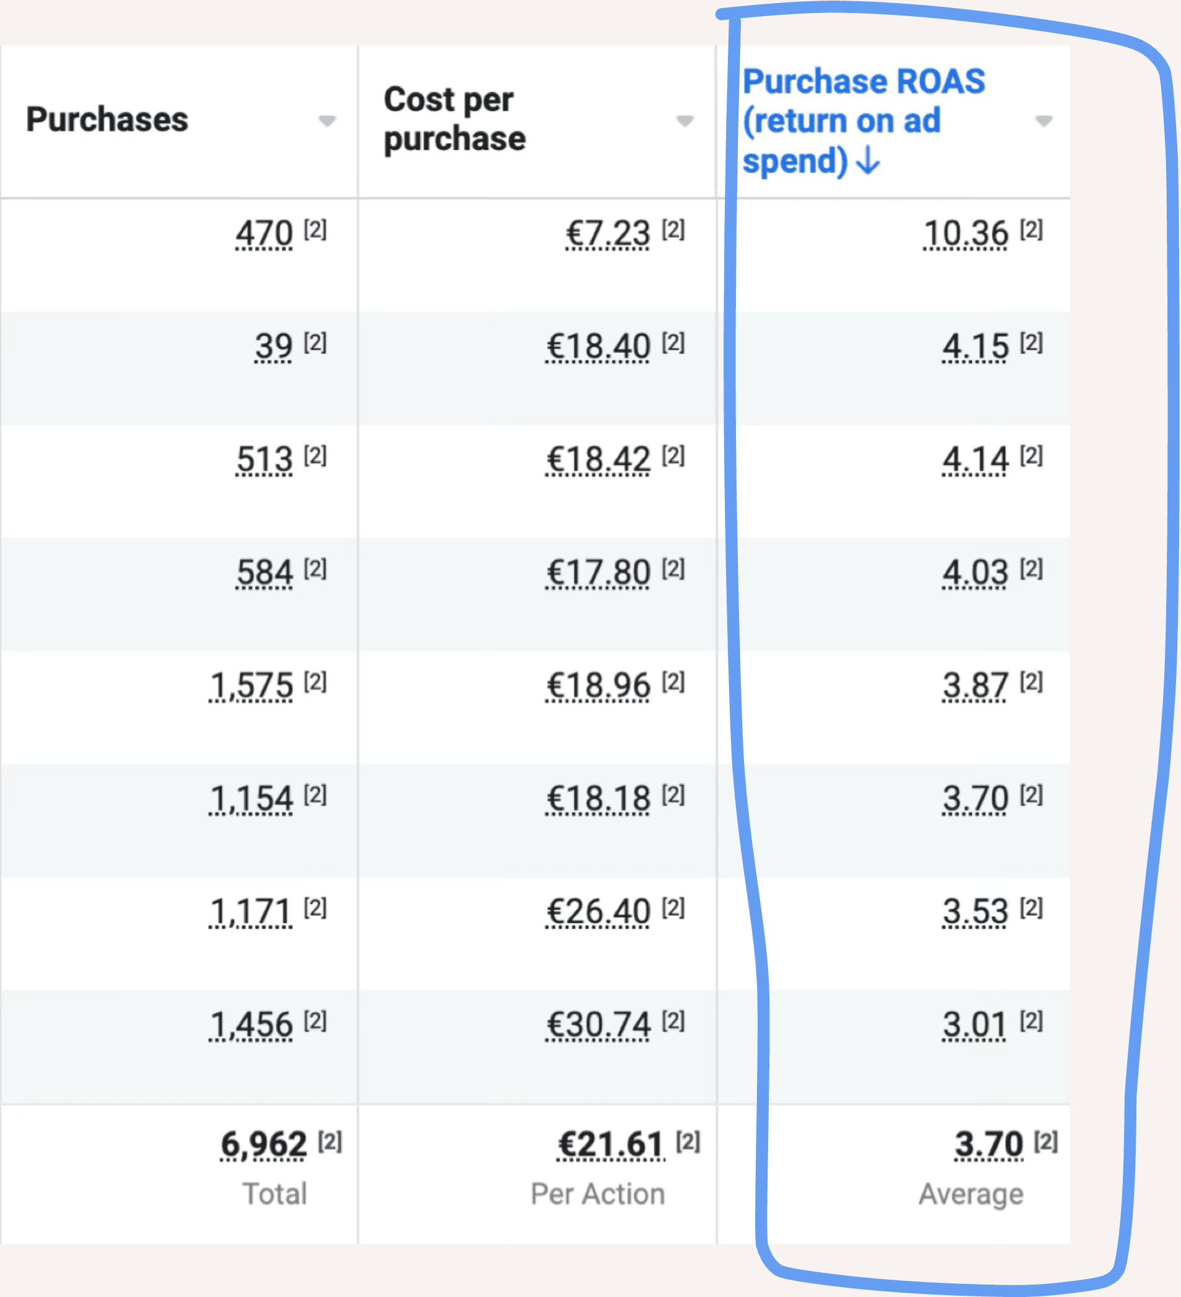Click the €7.23 cost per purchase value
Image resolution: width=1181 pixels, height=1297 pixels.
(608, 233)
